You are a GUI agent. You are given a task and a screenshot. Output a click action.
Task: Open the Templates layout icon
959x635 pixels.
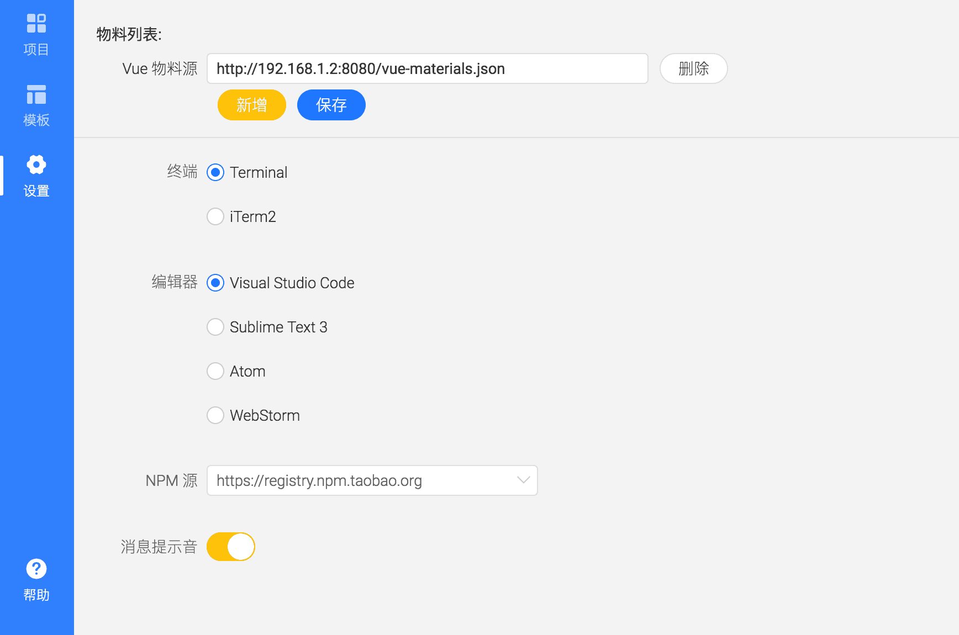[36, 94]
